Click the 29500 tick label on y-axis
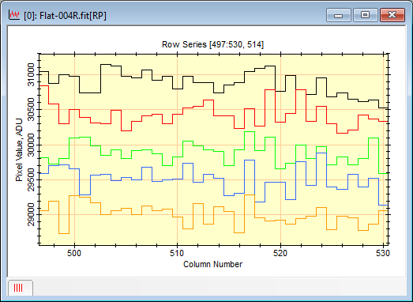This screenshot has width=413, height=302. click(x=31, y=180)
